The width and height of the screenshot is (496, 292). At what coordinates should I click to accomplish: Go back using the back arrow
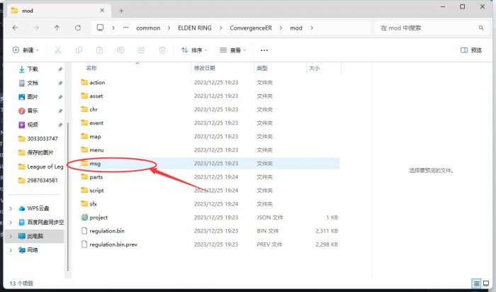(x=15, y=28)
